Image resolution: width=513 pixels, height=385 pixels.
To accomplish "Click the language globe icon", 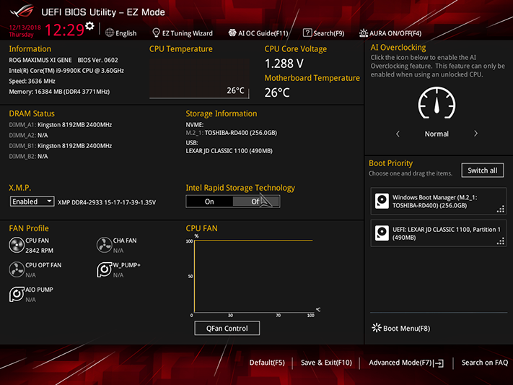I will tap(110, 33).
